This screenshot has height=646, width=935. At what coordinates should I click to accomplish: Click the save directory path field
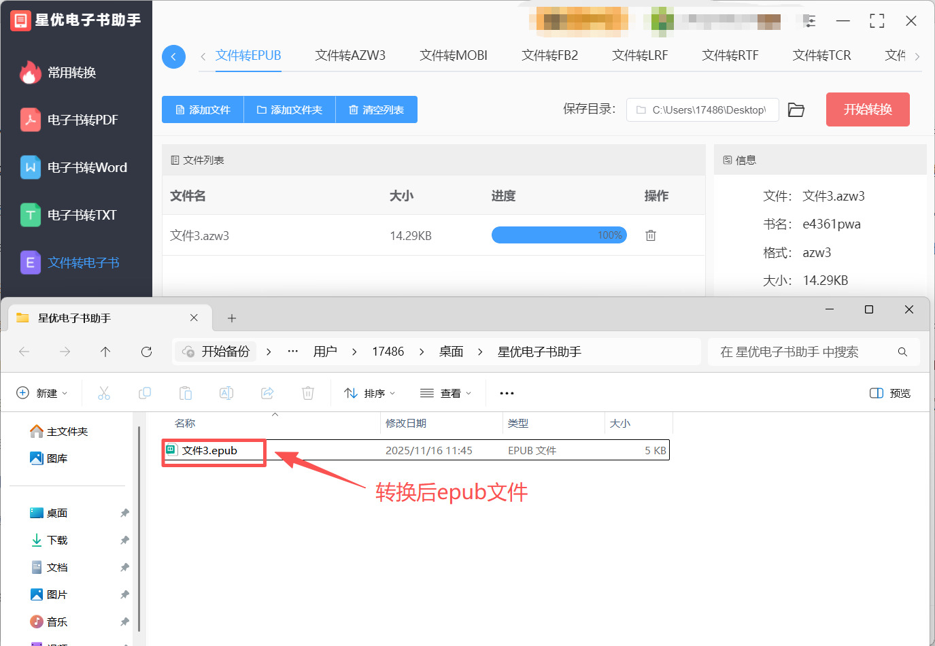(x=702, y=109)
